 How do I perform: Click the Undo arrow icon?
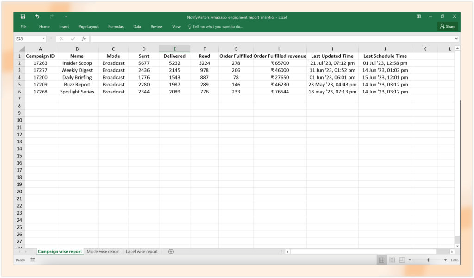pyautogui.click(x=37, y=17)
